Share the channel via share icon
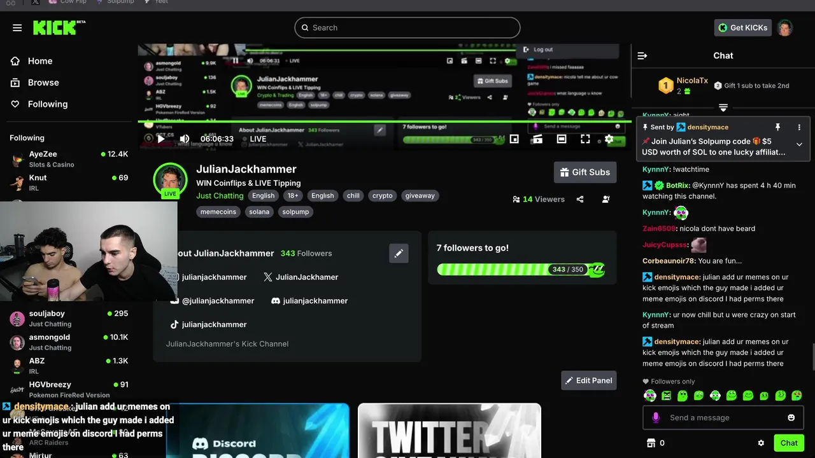The width and height of the screenshot is (815, 458). click(x=580, y=199)
